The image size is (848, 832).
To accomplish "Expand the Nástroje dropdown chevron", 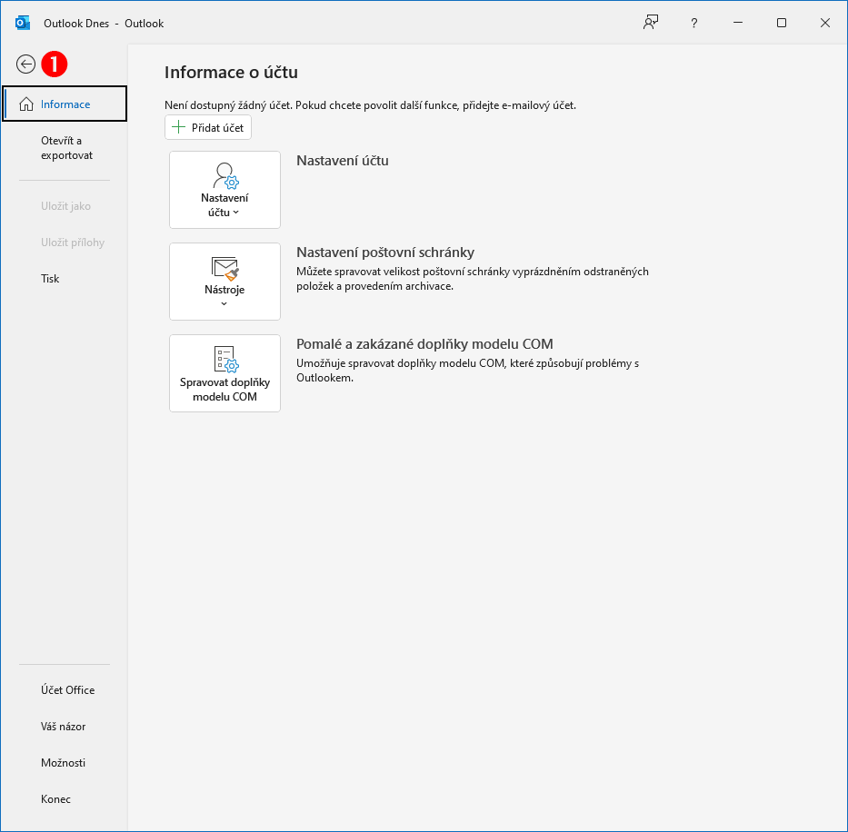I will (x=224, y=303).
